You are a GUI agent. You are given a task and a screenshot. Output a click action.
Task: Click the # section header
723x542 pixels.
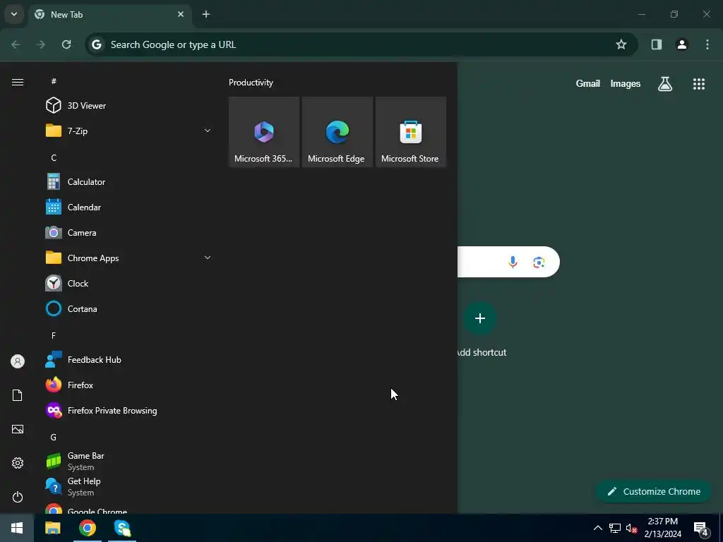[x=54, y=81]
